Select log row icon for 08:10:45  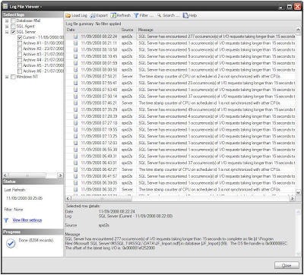coord(75,56)
